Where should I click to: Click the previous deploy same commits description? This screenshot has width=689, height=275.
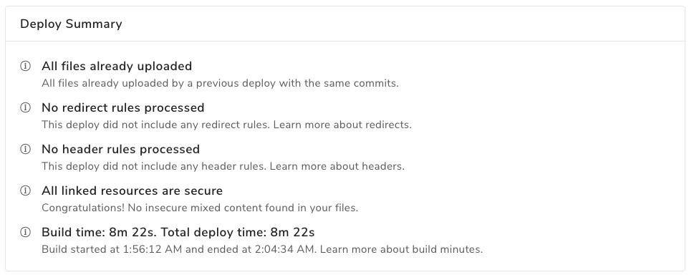click(220, 84)
